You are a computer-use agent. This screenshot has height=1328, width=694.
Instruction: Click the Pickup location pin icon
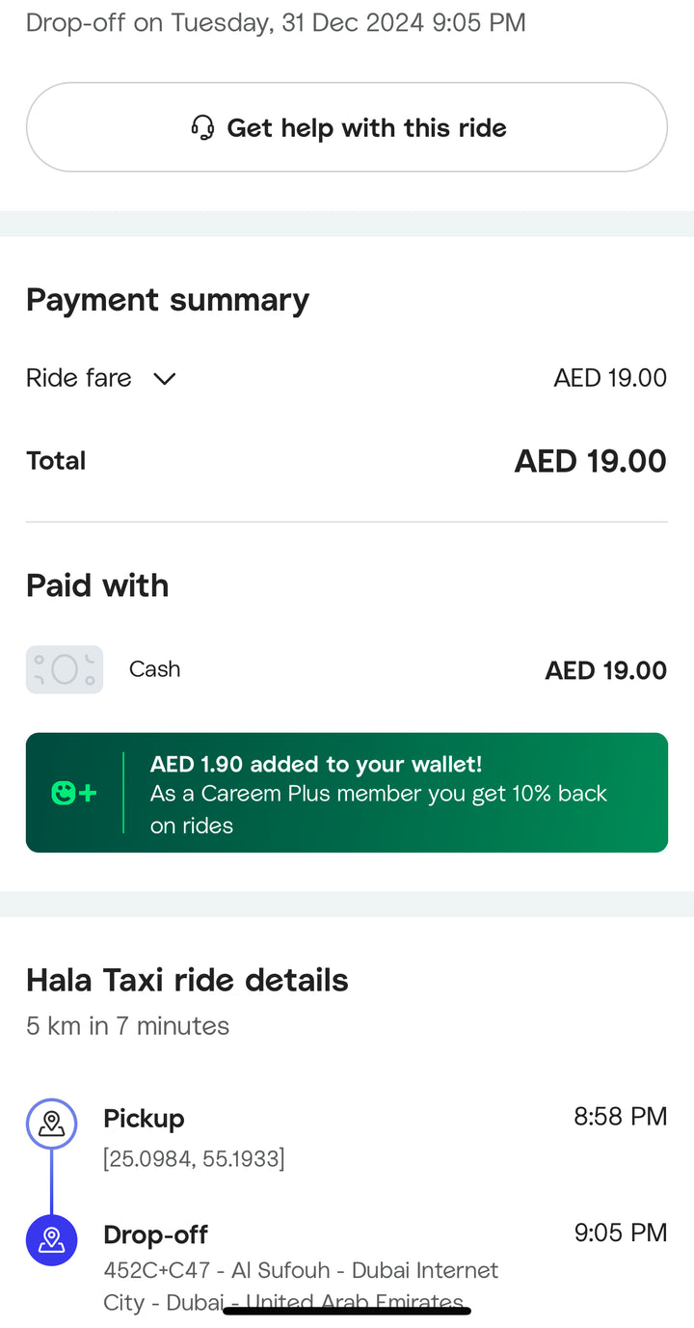coord(51,1124)
